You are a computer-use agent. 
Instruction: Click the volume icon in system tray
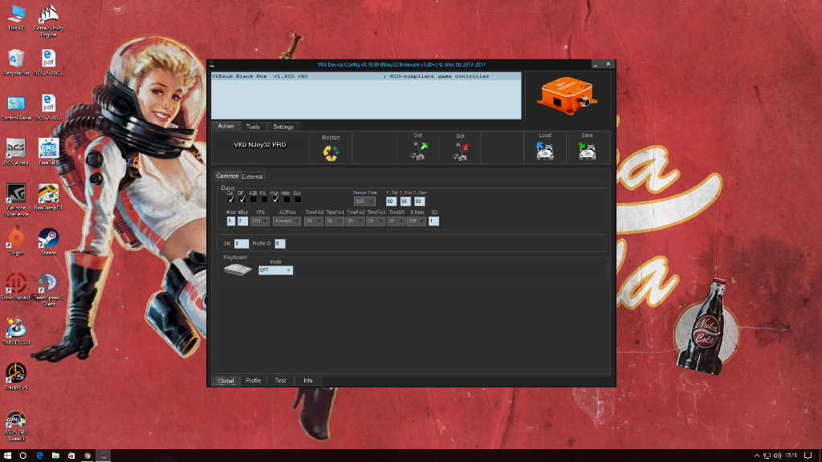[777, 456]
